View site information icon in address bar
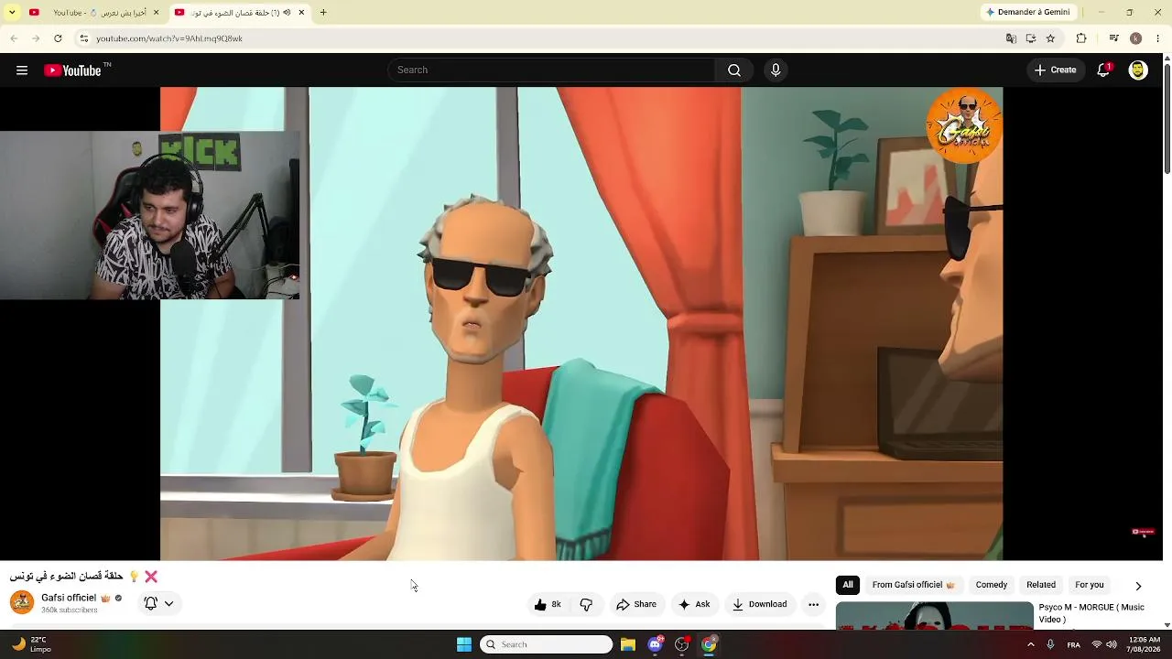This screenshot has width=1172, height=659. click(x=83, y=38)
